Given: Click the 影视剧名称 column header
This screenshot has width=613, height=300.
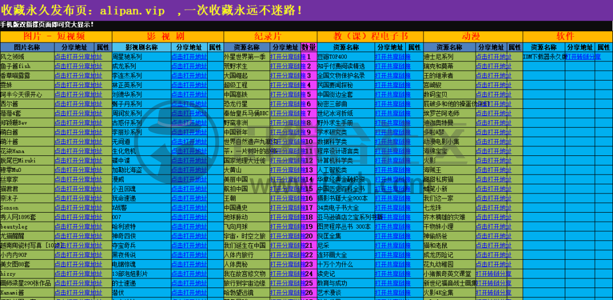Looking at the screenshot, I should 141,47.
